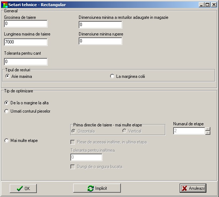The height and width of the screenshot is (197, 219).
Task: Increase Numarul de etape with up arrow
Action: pos(208,129)
